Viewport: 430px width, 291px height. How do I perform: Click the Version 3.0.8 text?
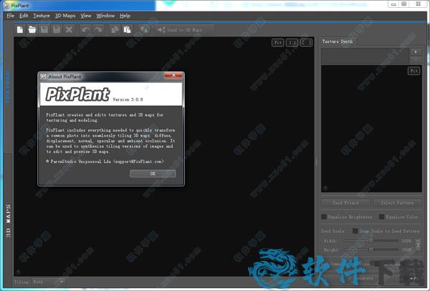pos(128,99)
